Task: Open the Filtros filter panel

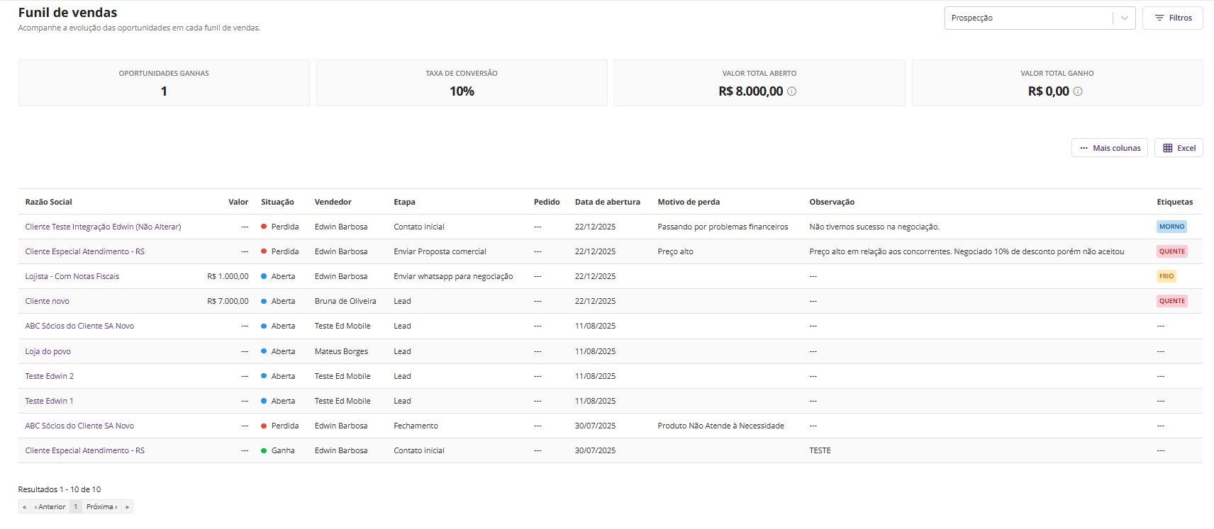Action: 1173,18
